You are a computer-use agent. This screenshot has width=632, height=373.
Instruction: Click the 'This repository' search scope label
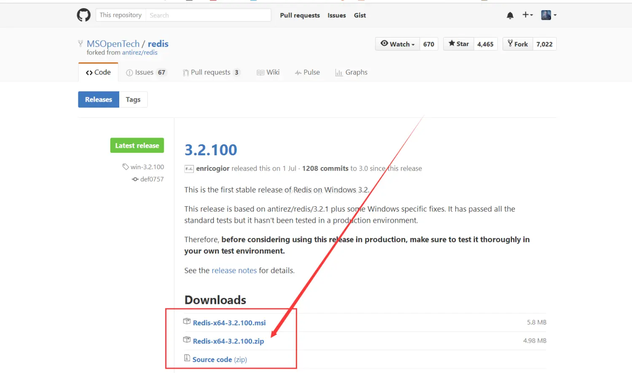[121, 15]
